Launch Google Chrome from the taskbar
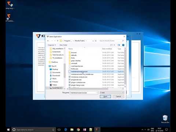The image size is (176, 132). [78, 129]
